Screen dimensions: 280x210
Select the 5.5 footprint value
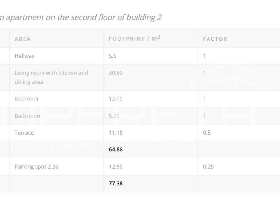tap(113, 56)
